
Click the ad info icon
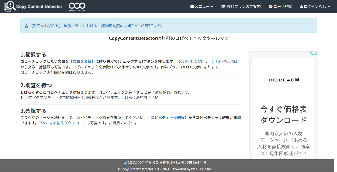[x=311, y=54]
